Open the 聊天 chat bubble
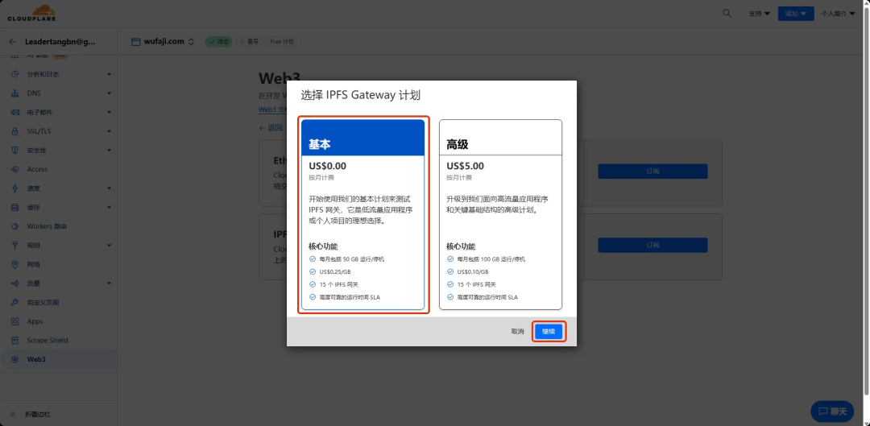The height and width of the screenshot is (426, 870). click(832, 412)
